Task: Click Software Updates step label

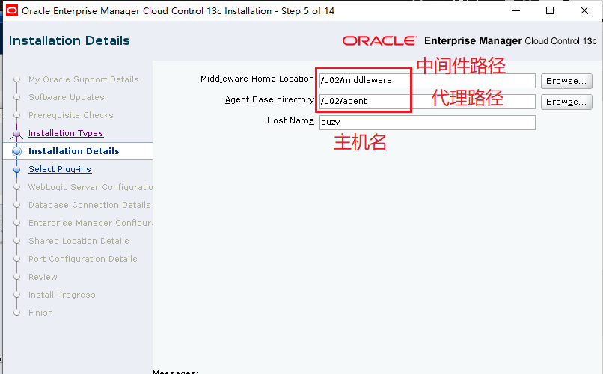Action: click(x=67, y=97)
